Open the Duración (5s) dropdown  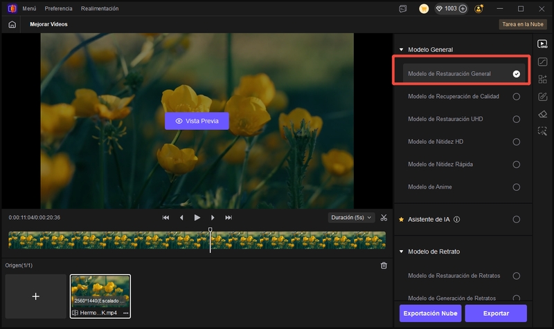click(x=351, y=218)
